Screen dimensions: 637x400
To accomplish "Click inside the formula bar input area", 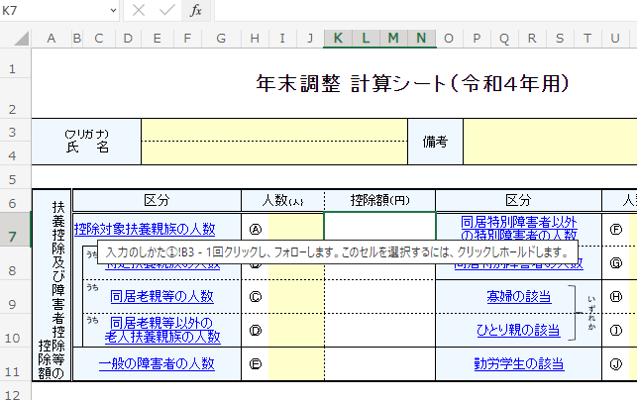I will [x=425, y=11].
